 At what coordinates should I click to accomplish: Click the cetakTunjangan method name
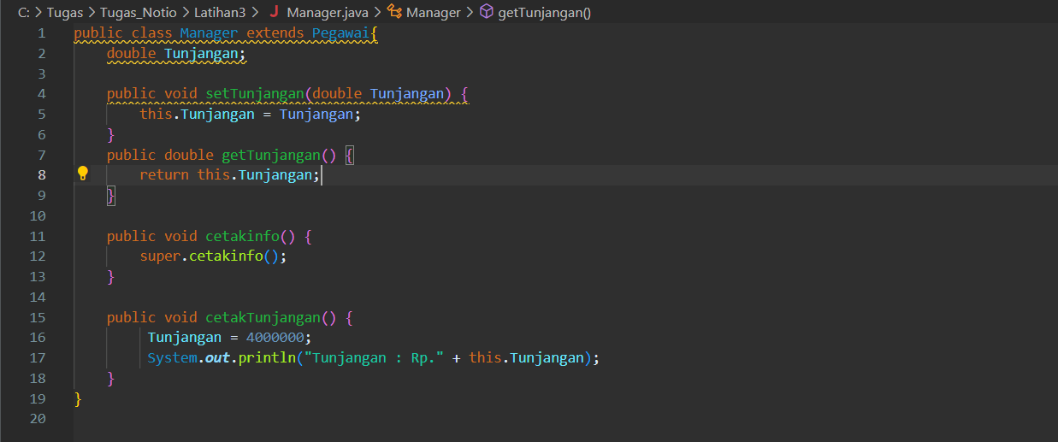(x=263, y=317)
